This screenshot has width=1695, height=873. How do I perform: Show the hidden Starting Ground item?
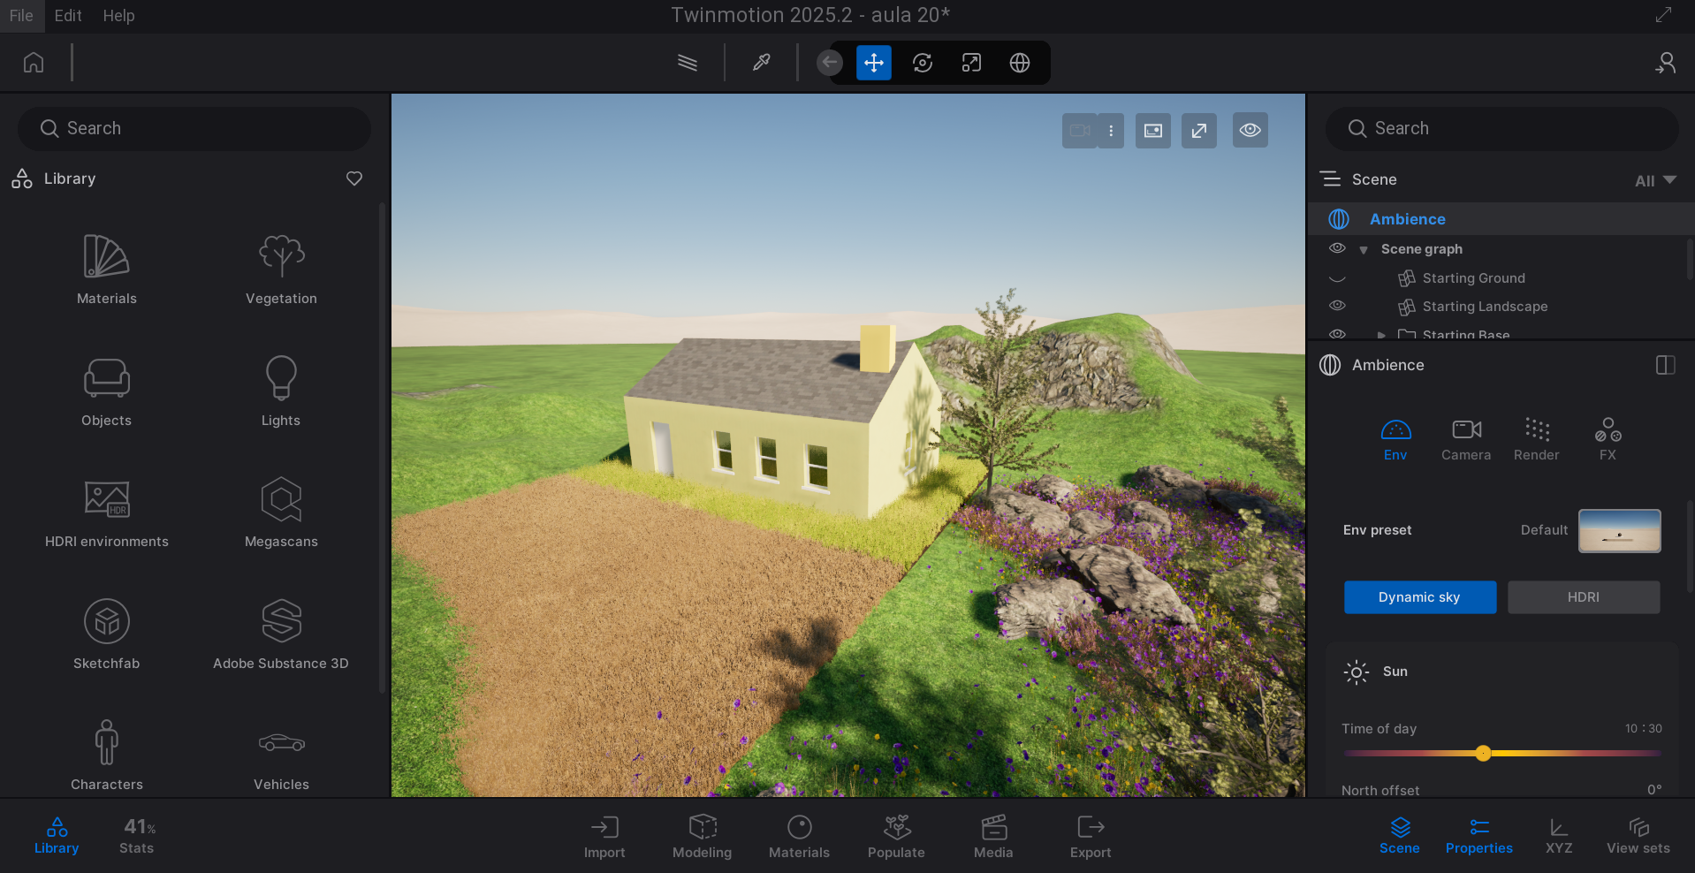coord(1337,278)
